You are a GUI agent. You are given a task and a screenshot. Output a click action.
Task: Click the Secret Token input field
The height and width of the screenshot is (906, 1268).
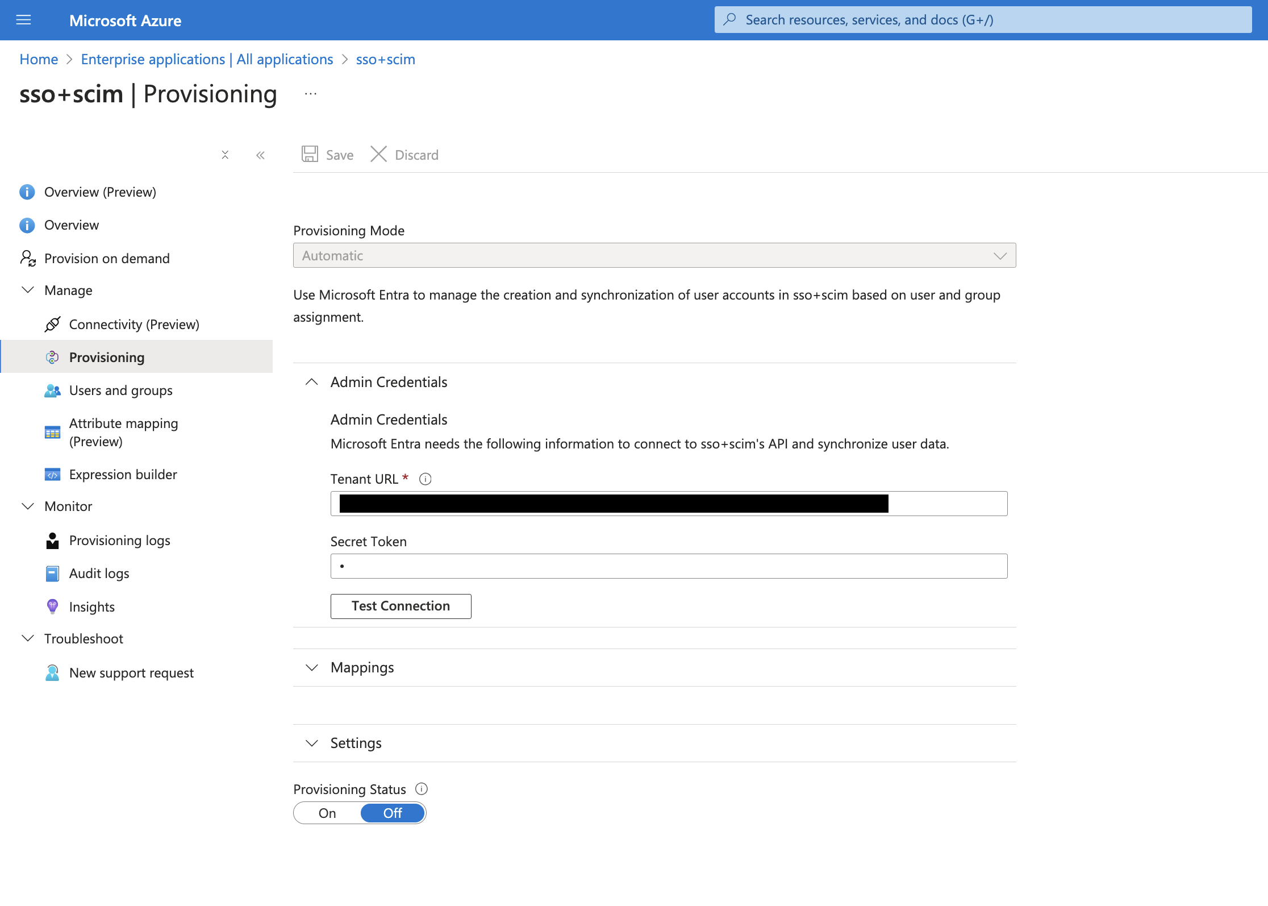click(669, 566)
